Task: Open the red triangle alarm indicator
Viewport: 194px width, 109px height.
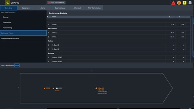Action: tap(173, 3)
